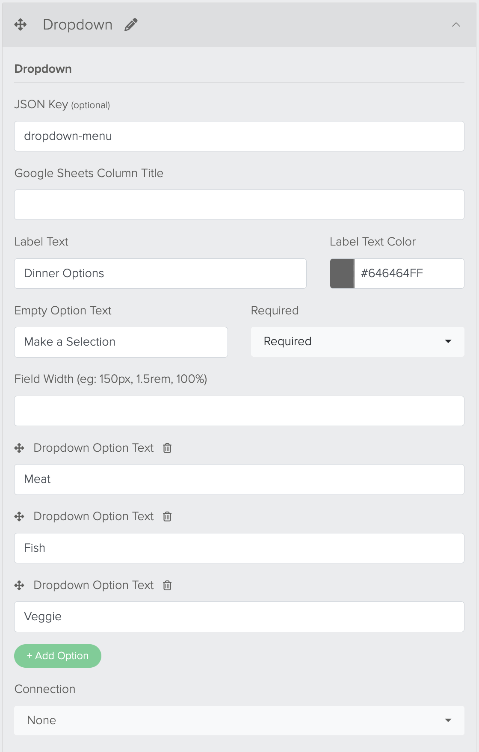
Task: Click the Field Width input box
Action: coord(239,411)
